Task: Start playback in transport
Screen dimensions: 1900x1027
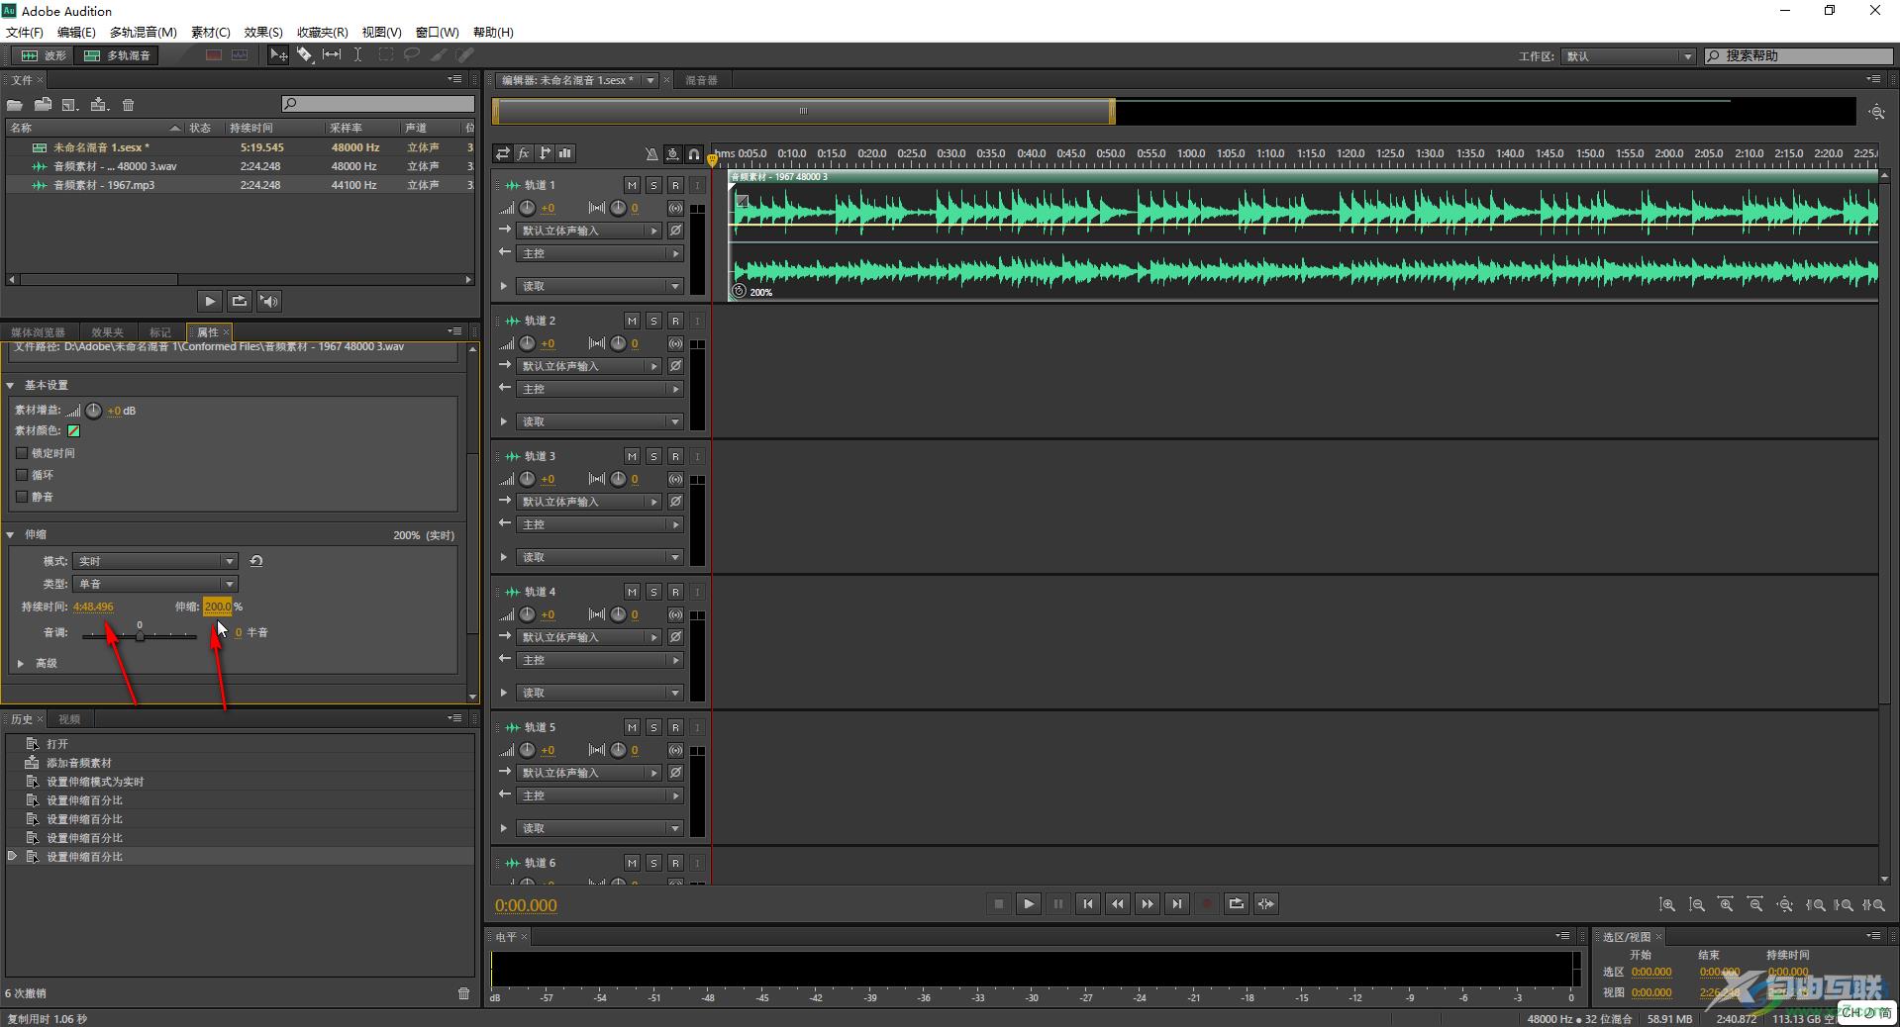Action: 1029,903
